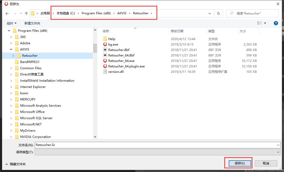Image resolution: width=284 pixels, height=172 pixels.
Task: Sort files by 修改日期 column
Action: pyautogui.click(x=177, y=31)
